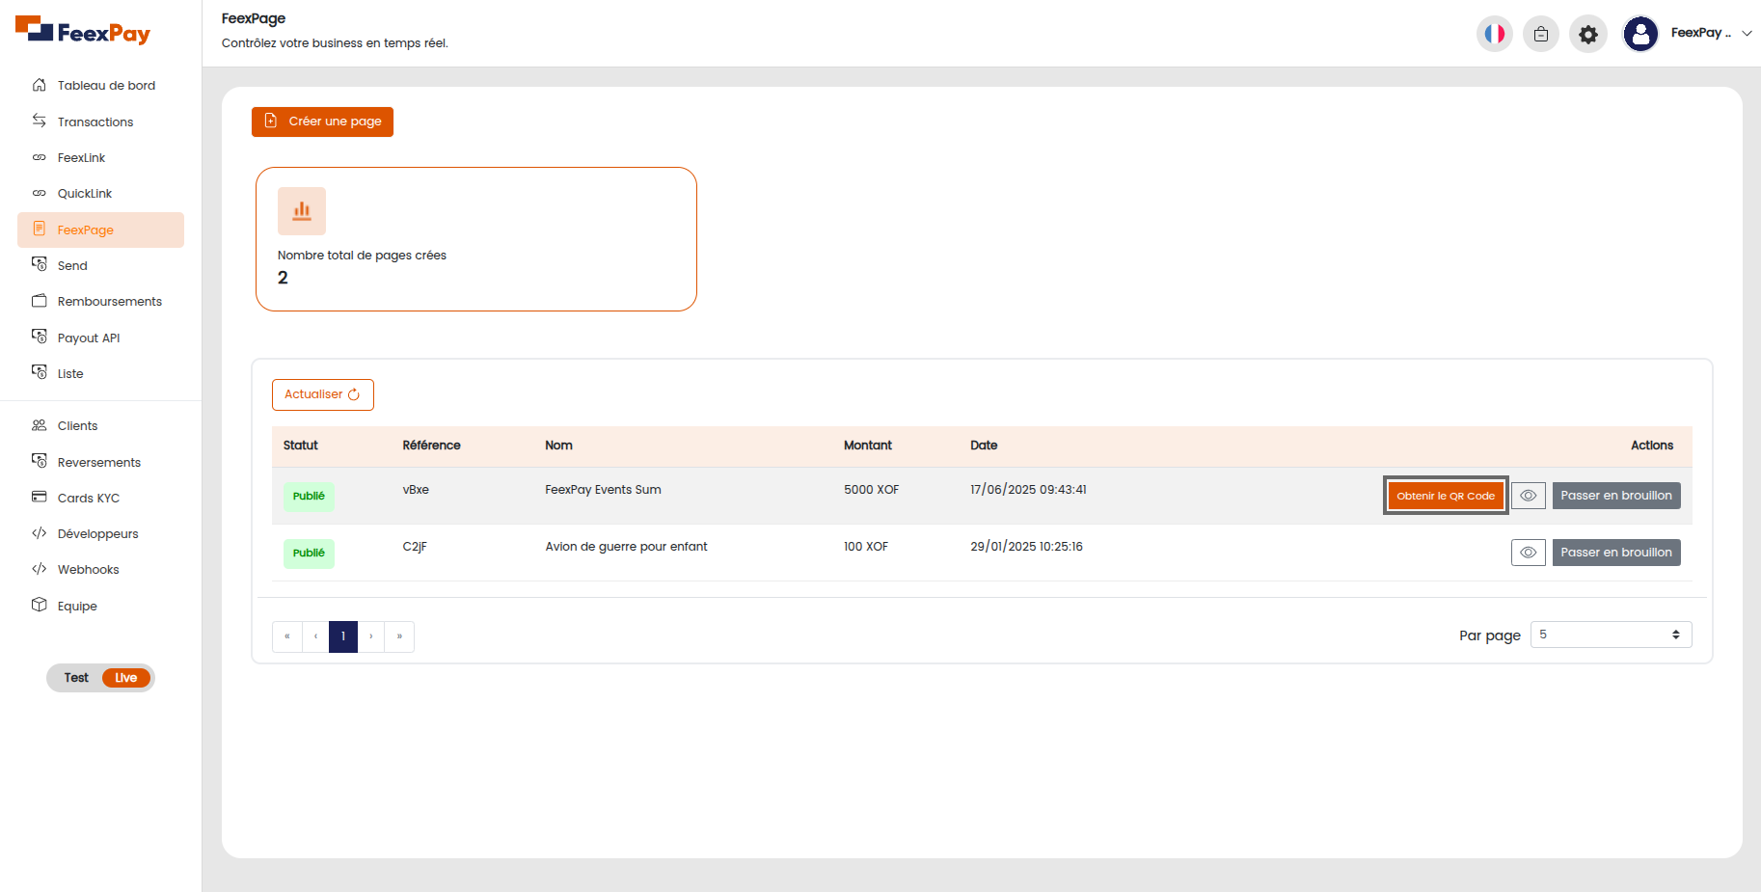
Task: Click the FeexPage document icon in sidebar
Action: point(40,229)
